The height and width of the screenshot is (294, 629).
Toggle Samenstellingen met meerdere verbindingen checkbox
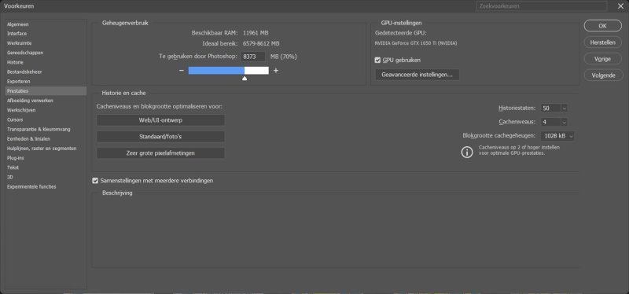tap(95, 181)
